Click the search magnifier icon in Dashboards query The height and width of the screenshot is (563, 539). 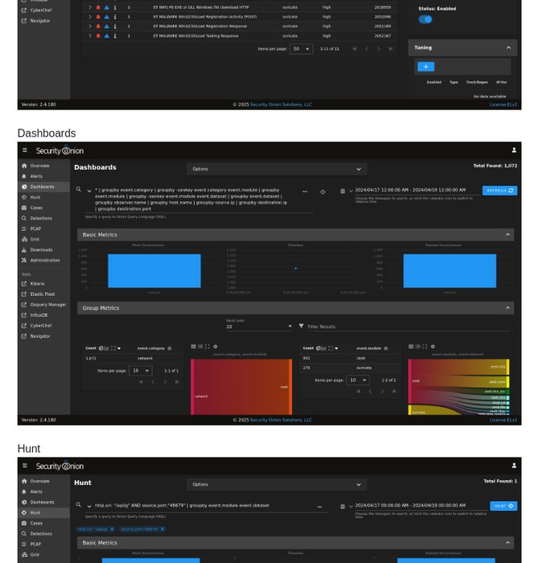pyautogui.click(x=79, y=190)
